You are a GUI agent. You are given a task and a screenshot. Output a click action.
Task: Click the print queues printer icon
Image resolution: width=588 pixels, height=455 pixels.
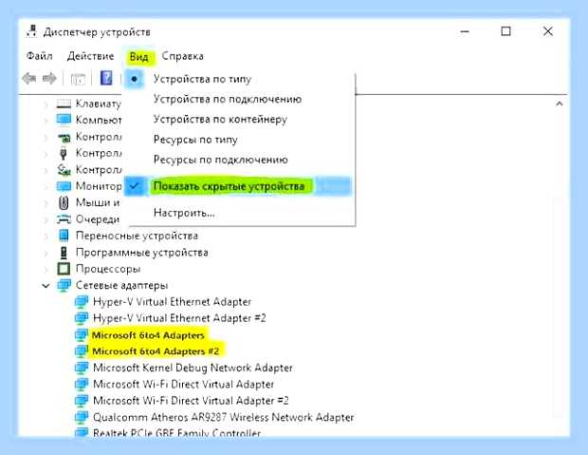click(x=64, y=219)
